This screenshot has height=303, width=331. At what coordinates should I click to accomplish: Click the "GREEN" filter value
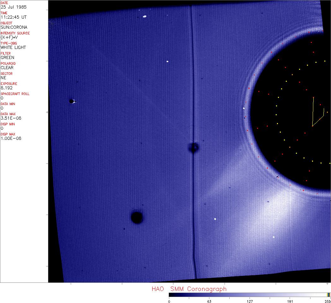click(7, 57)
